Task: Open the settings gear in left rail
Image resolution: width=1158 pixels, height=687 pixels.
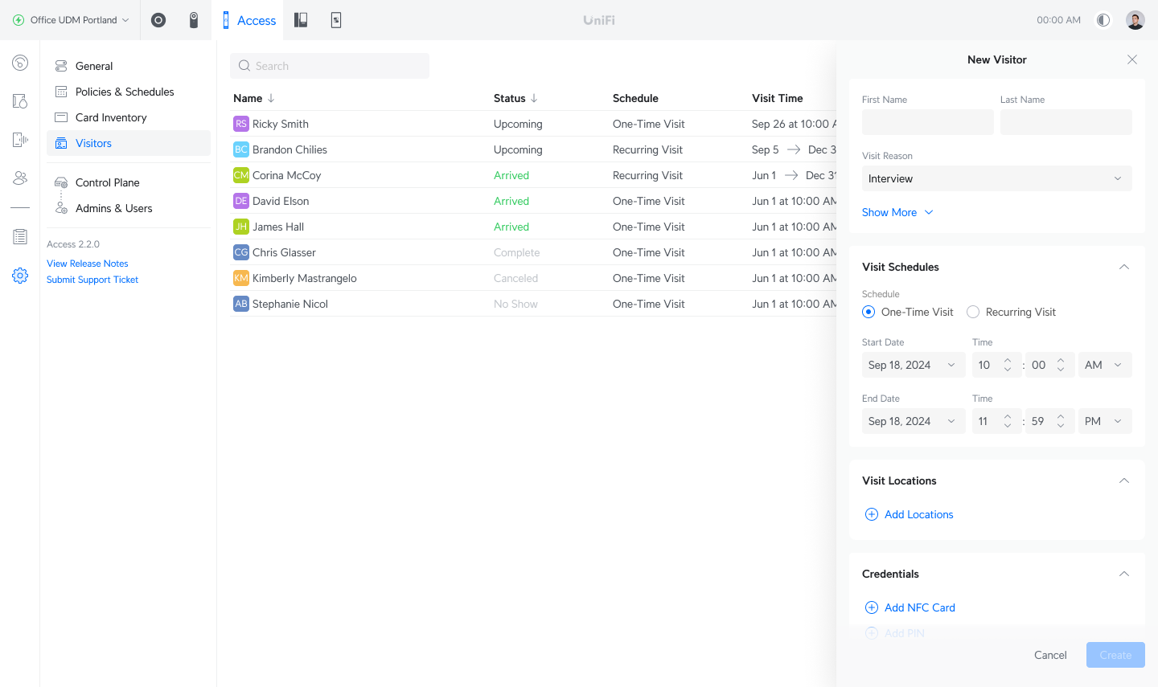Action: tap(20, 276)
